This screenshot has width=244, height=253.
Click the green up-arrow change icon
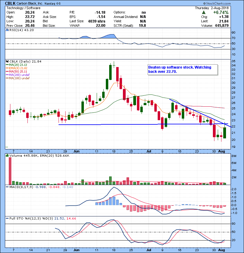tap(204, 12)
